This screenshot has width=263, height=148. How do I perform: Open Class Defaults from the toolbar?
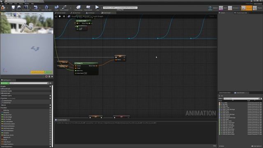click(x=88, y=7)
